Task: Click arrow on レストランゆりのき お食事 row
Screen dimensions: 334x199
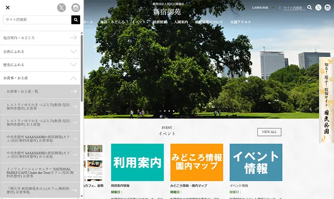Action: [x=74, y=106]
